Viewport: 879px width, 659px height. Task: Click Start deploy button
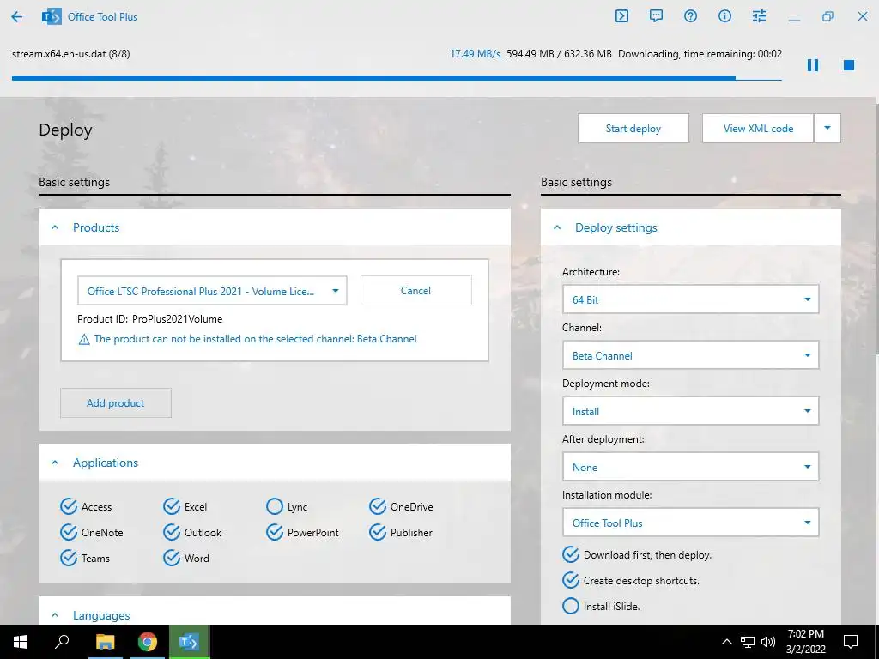click(633, 129)
